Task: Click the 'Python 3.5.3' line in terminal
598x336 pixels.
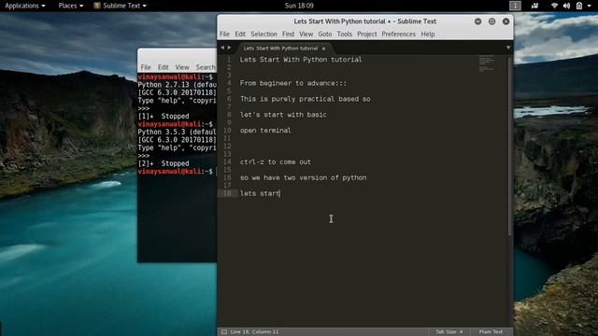Action: click(x=177, y=132)
